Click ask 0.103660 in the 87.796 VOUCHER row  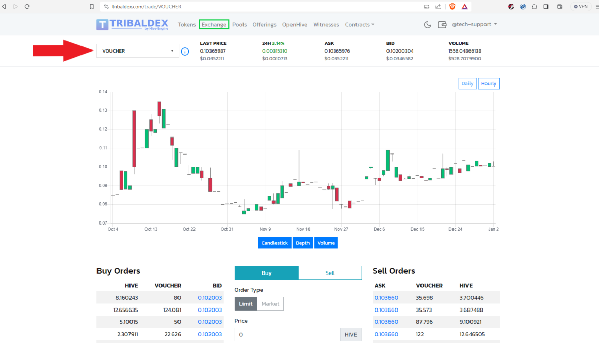click(386, 322)
